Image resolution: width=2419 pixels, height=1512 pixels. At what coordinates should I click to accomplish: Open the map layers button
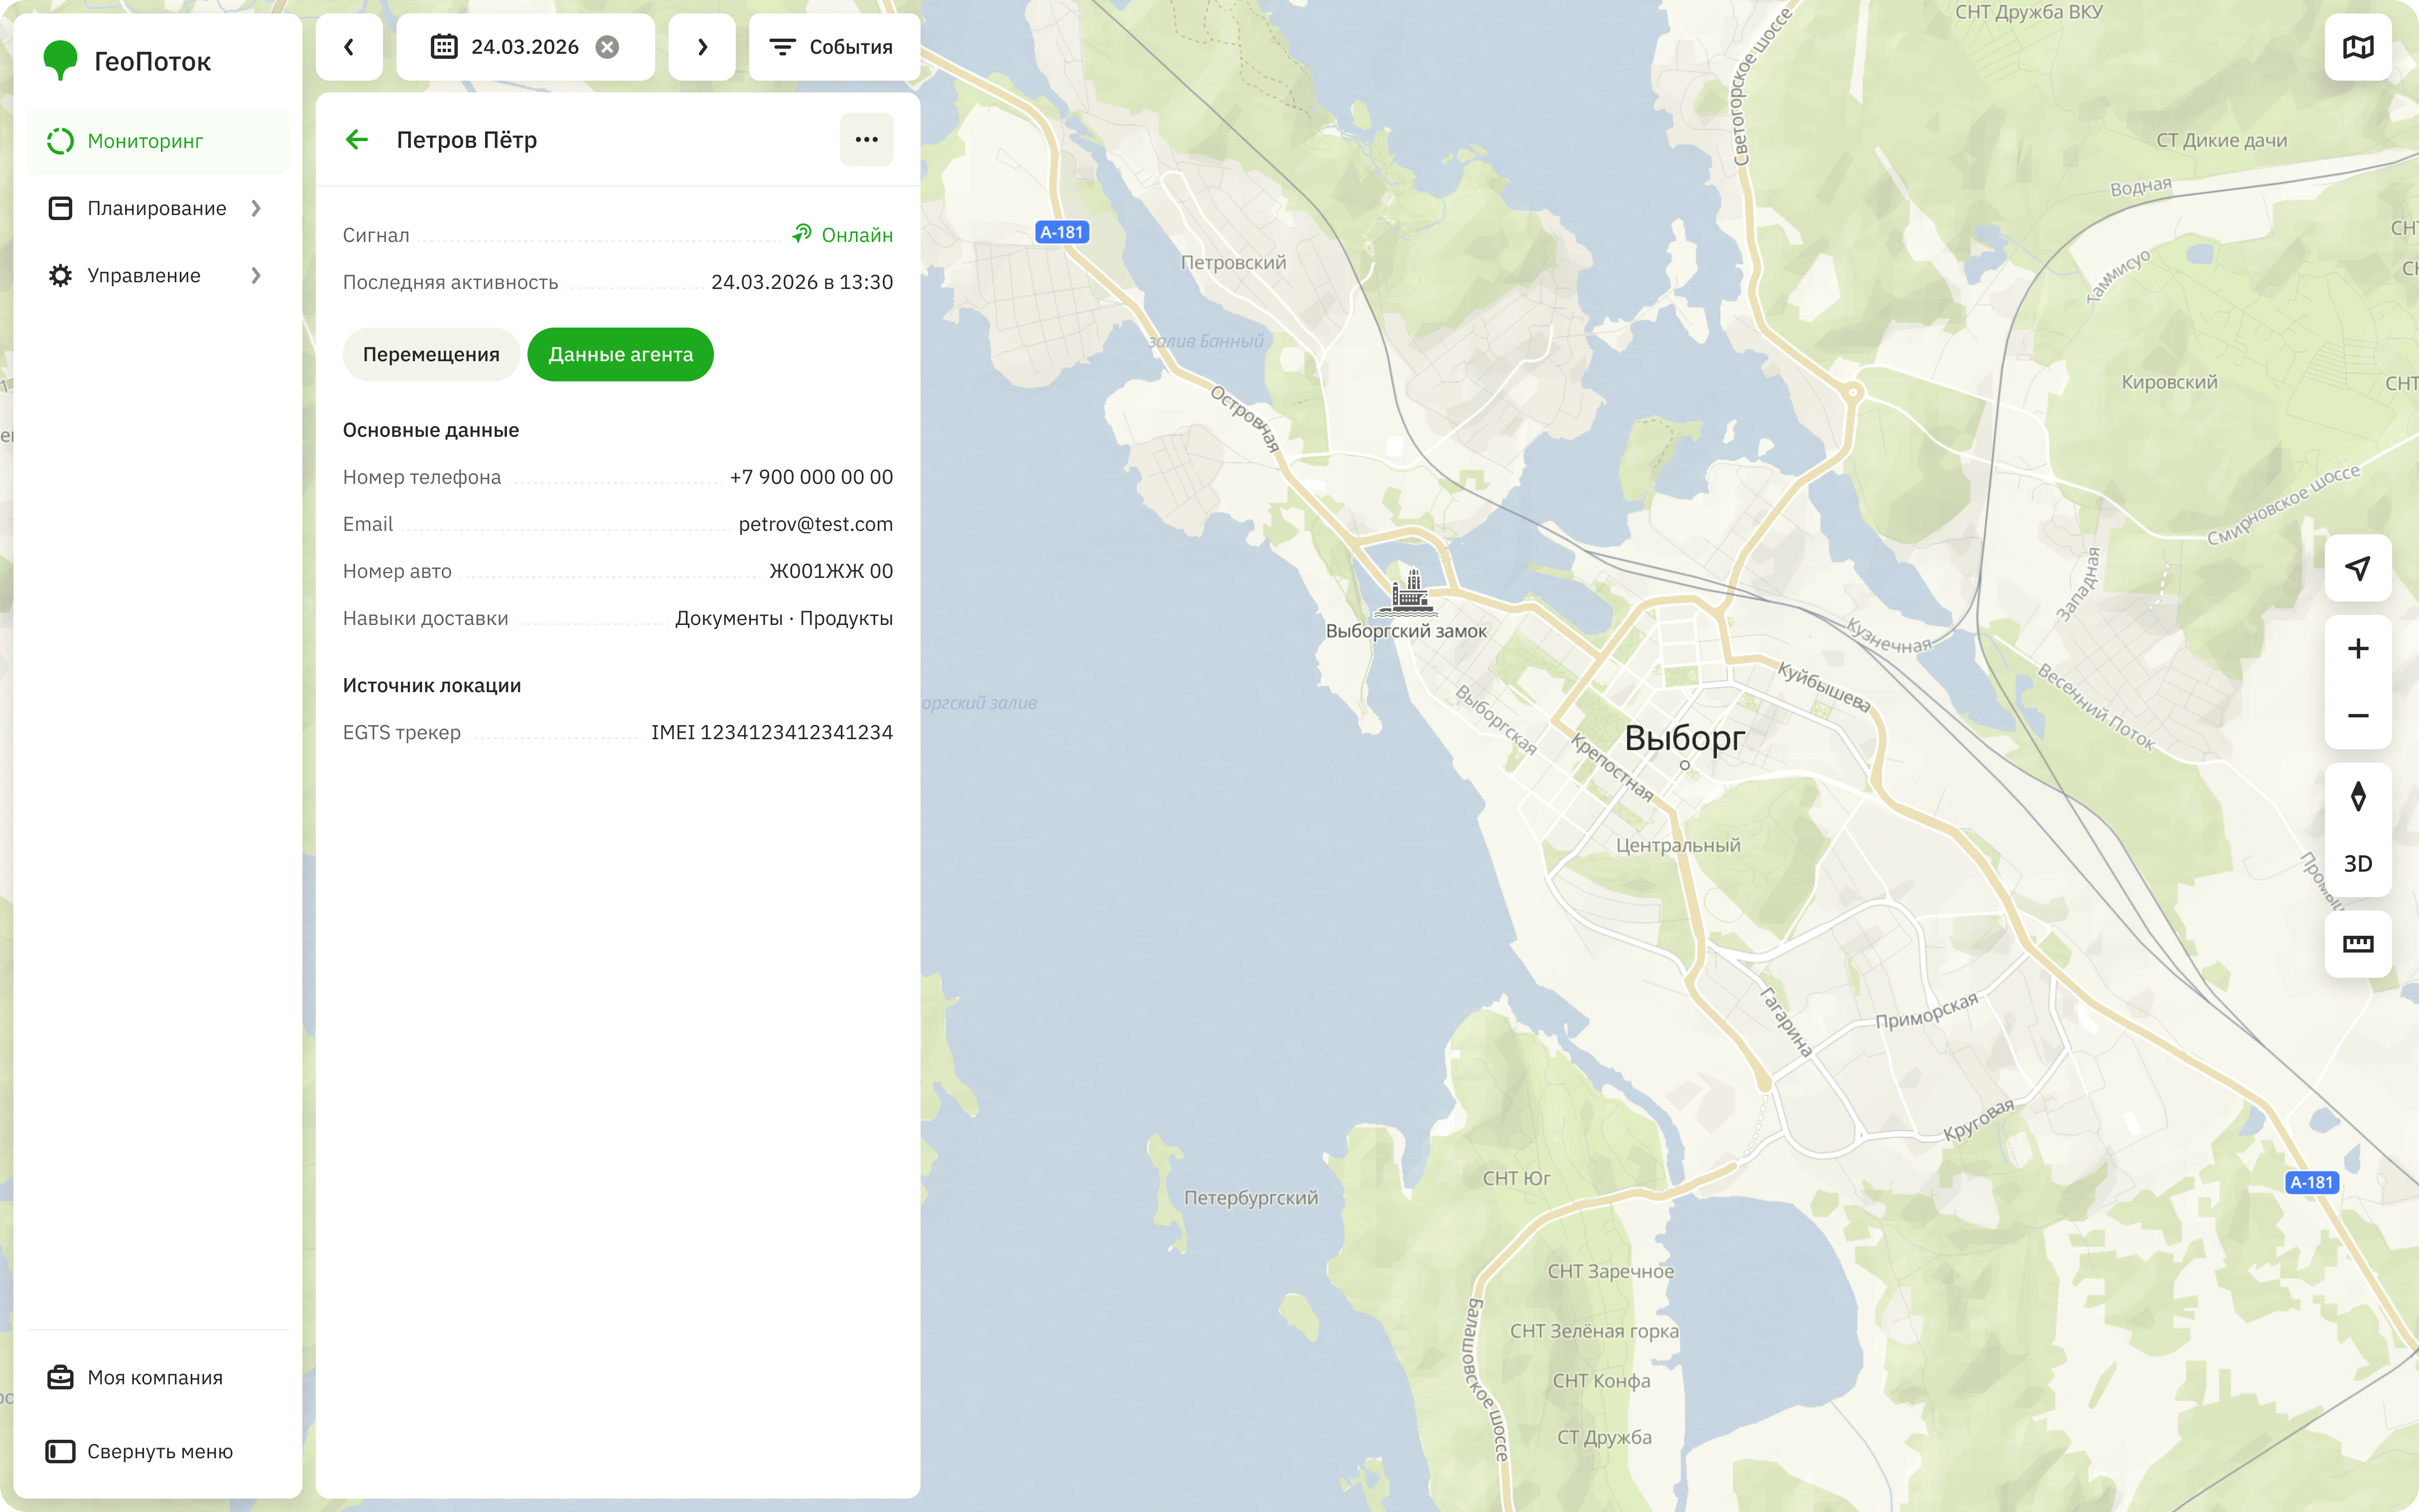[x=2358, y=47]
